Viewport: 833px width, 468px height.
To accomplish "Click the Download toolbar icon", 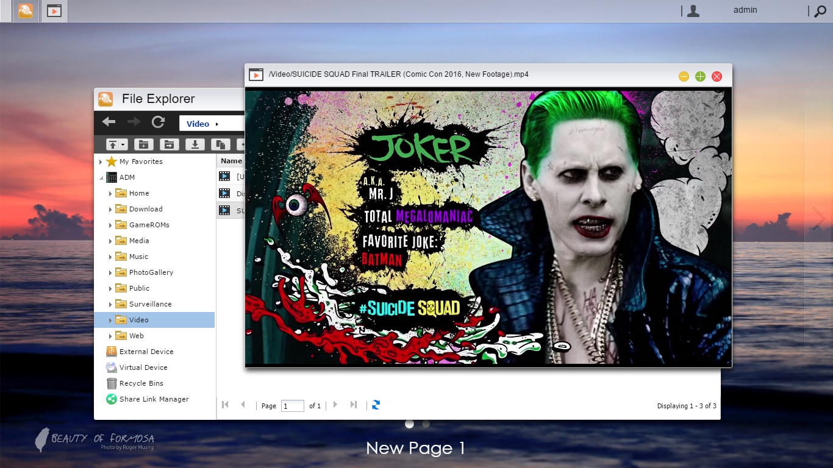I will (195, 144).
